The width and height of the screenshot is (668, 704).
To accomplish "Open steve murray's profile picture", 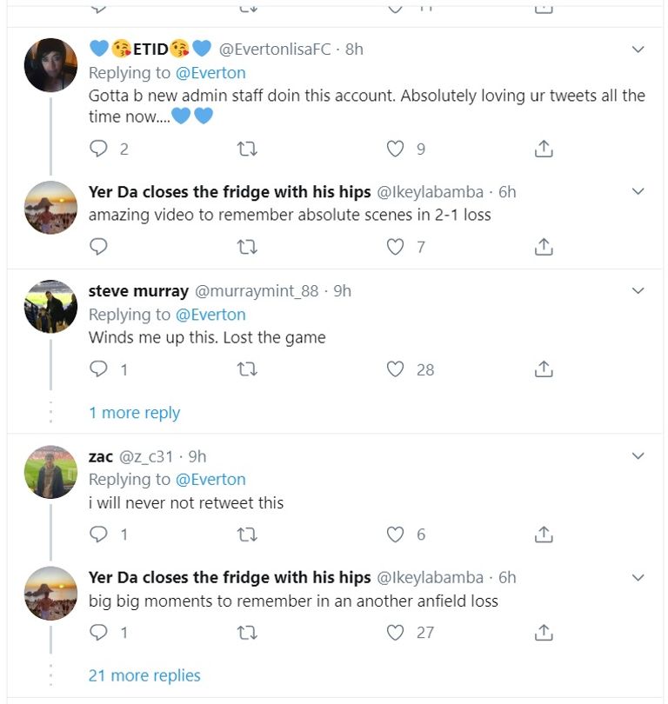I will [x=50, y=307].
